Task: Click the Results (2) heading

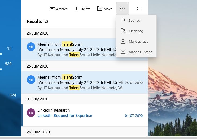Action: coord(37,21)
